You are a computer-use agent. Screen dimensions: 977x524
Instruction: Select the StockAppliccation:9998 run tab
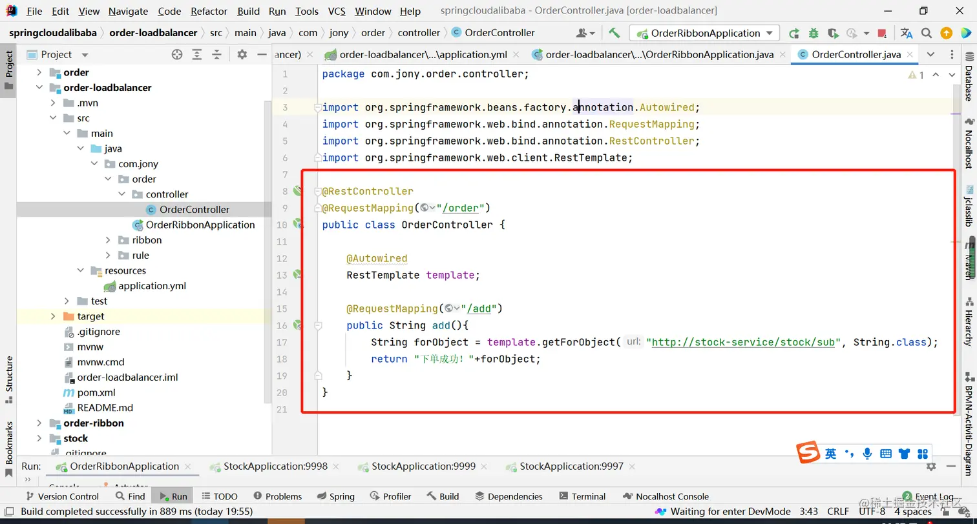275,466
